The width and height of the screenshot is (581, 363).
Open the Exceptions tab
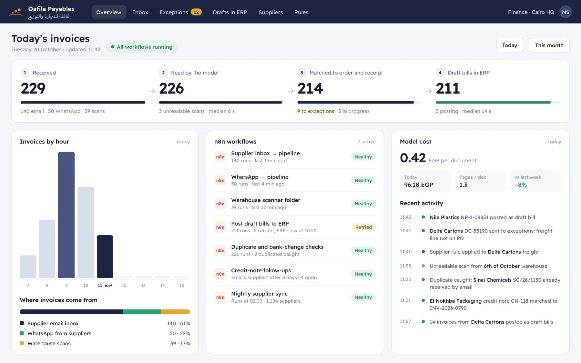180,12
